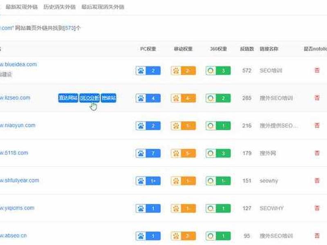Click nofollow value 否 in blueidea.com row

pyautogui.click(x=317, y=70)
